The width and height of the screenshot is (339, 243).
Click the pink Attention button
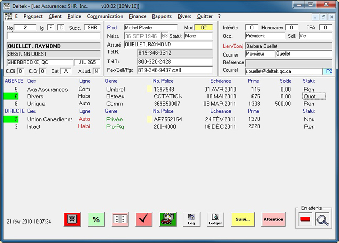click(x=274, y=219)
